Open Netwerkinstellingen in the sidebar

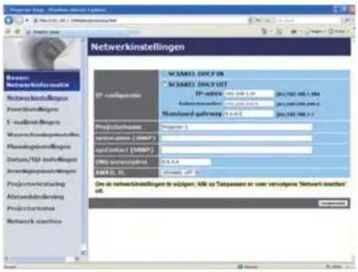point(37,98)
